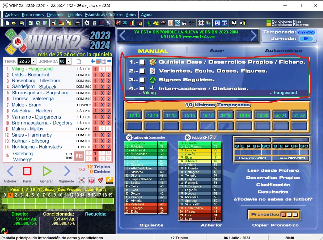The width and height of the screenshot is (323, 240).
Task: Click the Resultados link
Action: click(273, 192)
